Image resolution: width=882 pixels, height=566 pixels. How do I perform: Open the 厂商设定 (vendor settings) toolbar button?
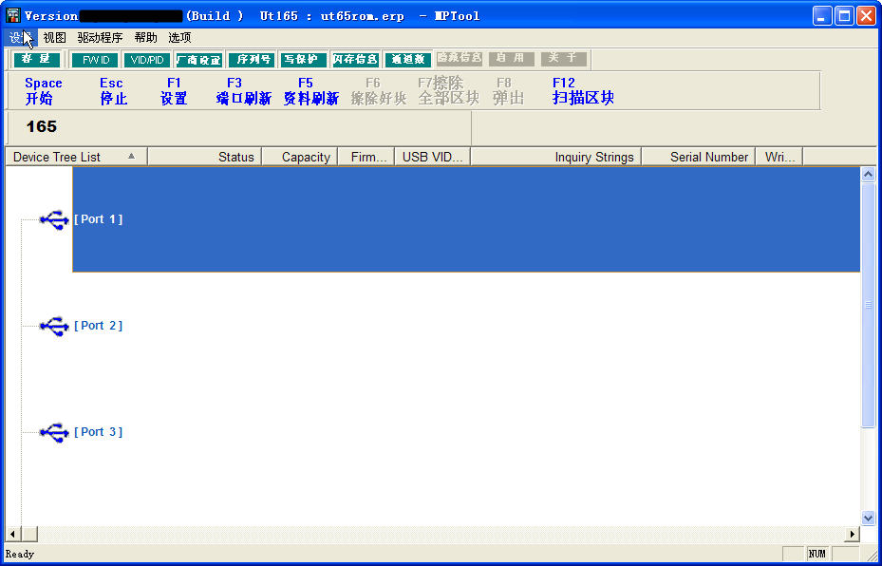click(198, 60)
